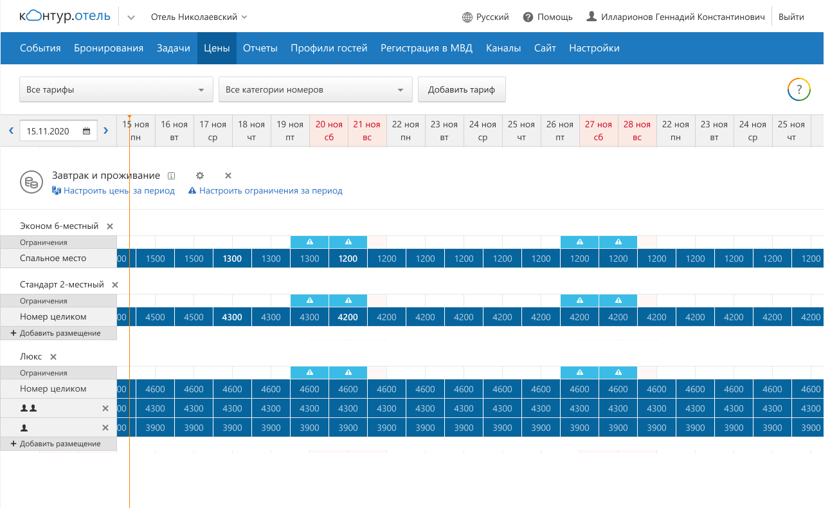830x508 pixels.
Task: Remove the Люкс category
Action: pos(53,357)
